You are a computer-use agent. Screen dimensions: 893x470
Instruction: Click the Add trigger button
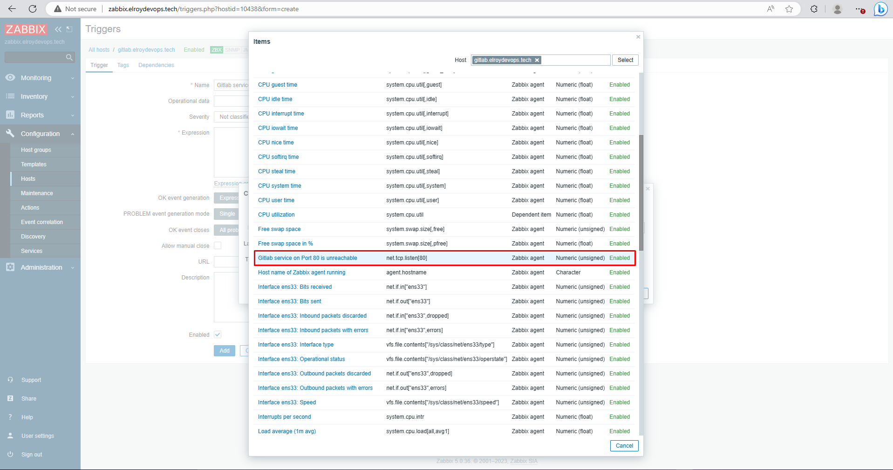click(225, 351)
